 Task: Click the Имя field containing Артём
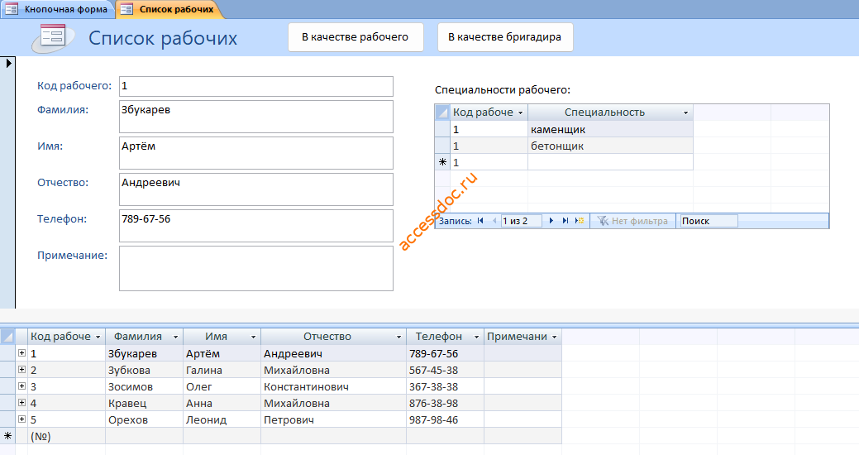[x=255, y=153]
